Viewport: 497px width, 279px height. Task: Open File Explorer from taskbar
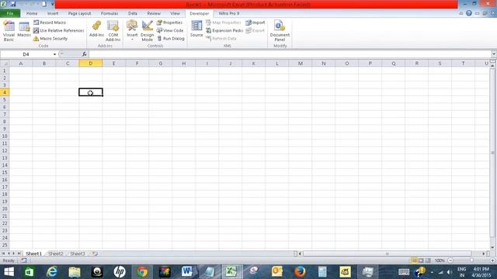pyautogui.click(x=75, y=272)
